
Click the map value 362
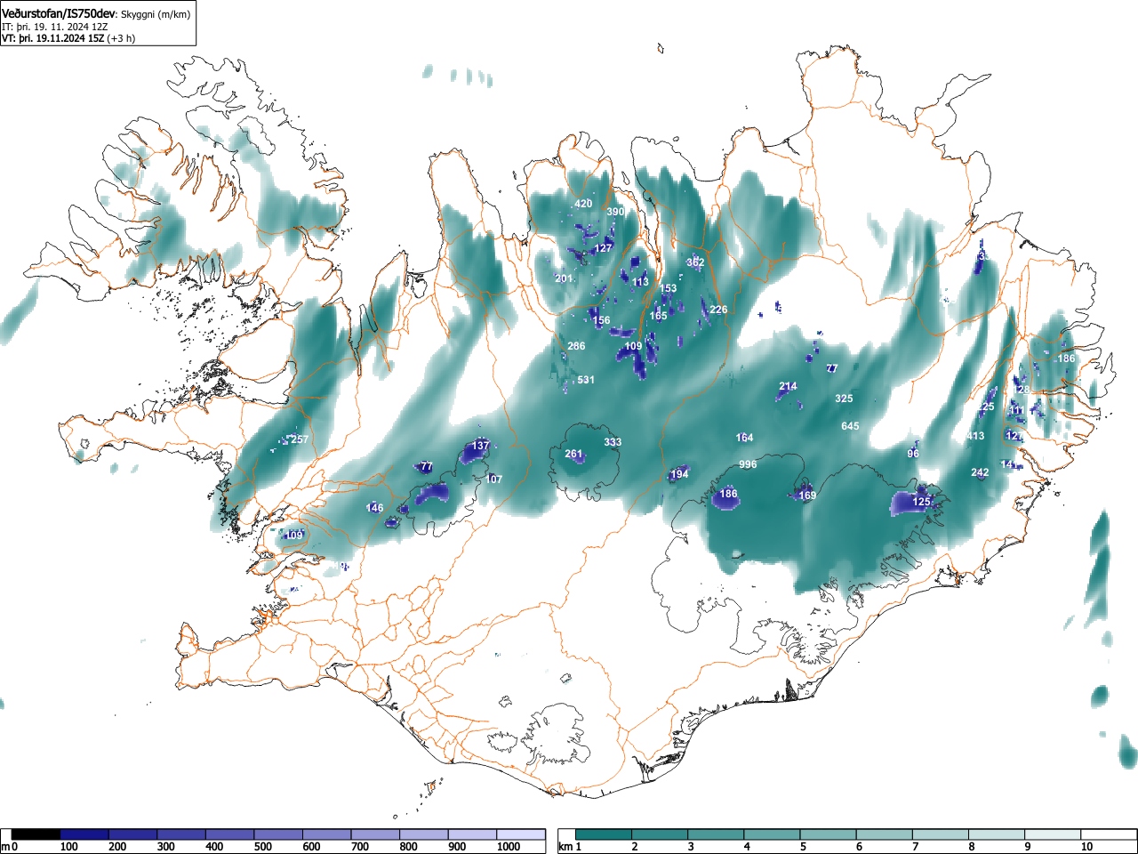click(695, 262)
